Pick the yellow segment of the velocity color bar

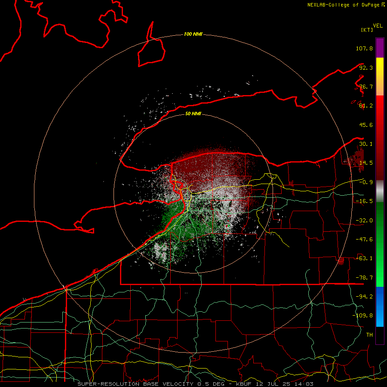click(x=380, y=77)
